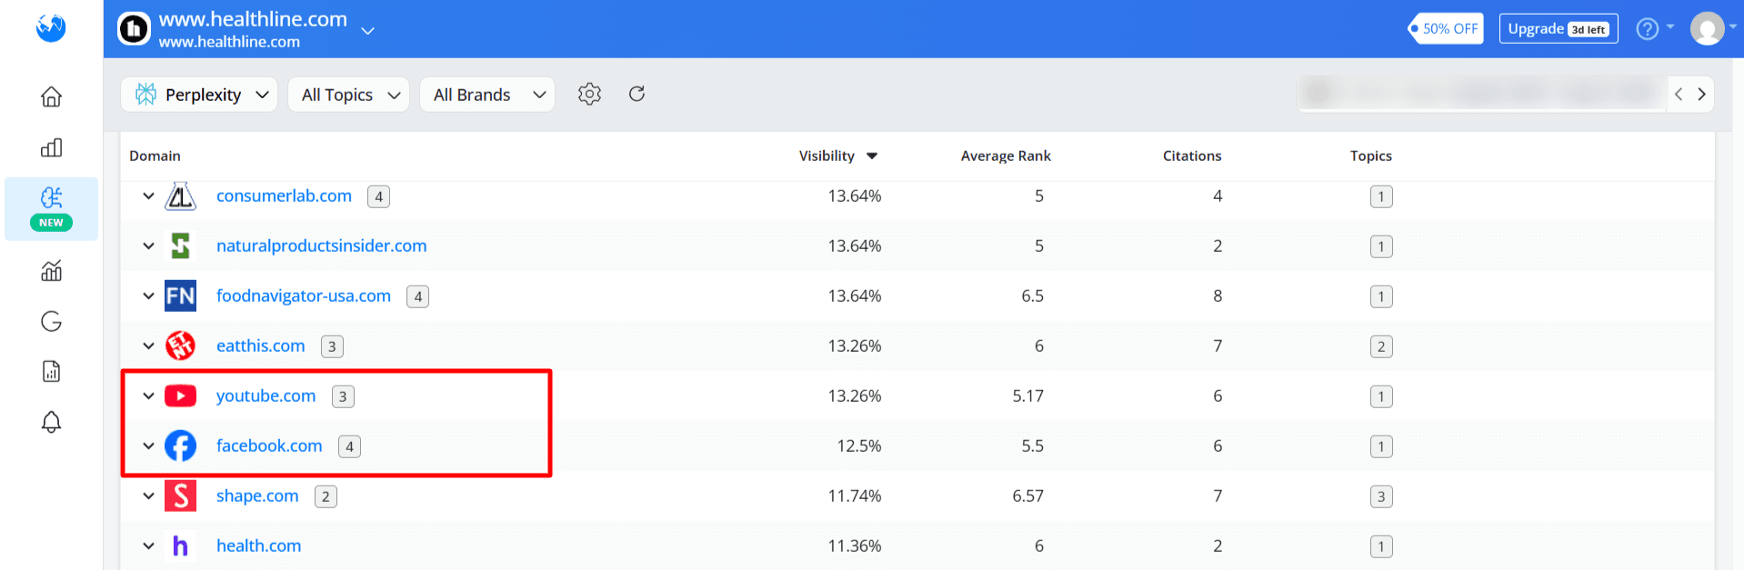Open the All Topics dropdown
Screen dimensions: 1744x570
pyautogui.click(x=348, y=95)
